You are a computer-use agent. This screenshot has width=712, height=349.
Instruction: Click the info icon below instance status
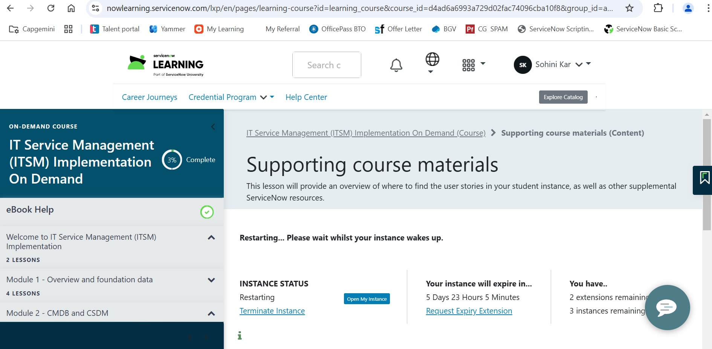(x=240, y=335)
